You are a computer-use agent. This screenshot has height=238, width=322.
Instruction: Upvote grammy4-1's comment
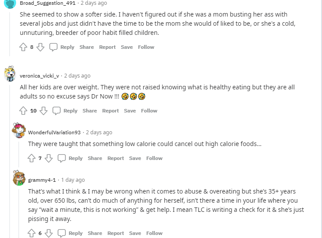click(x=32, y=233)
